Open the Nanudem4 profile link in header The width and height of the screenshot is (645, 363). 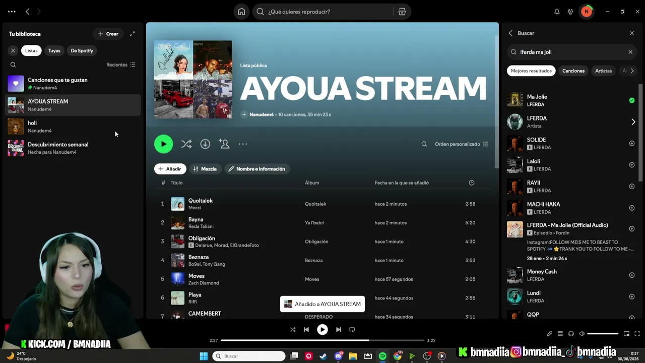pyautogui.click(x=262, y=114)
